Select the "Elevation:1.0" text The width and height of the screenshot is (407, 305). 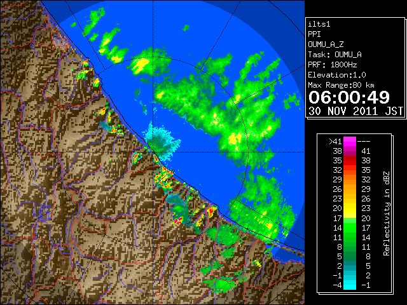click(x=337, y=75)
